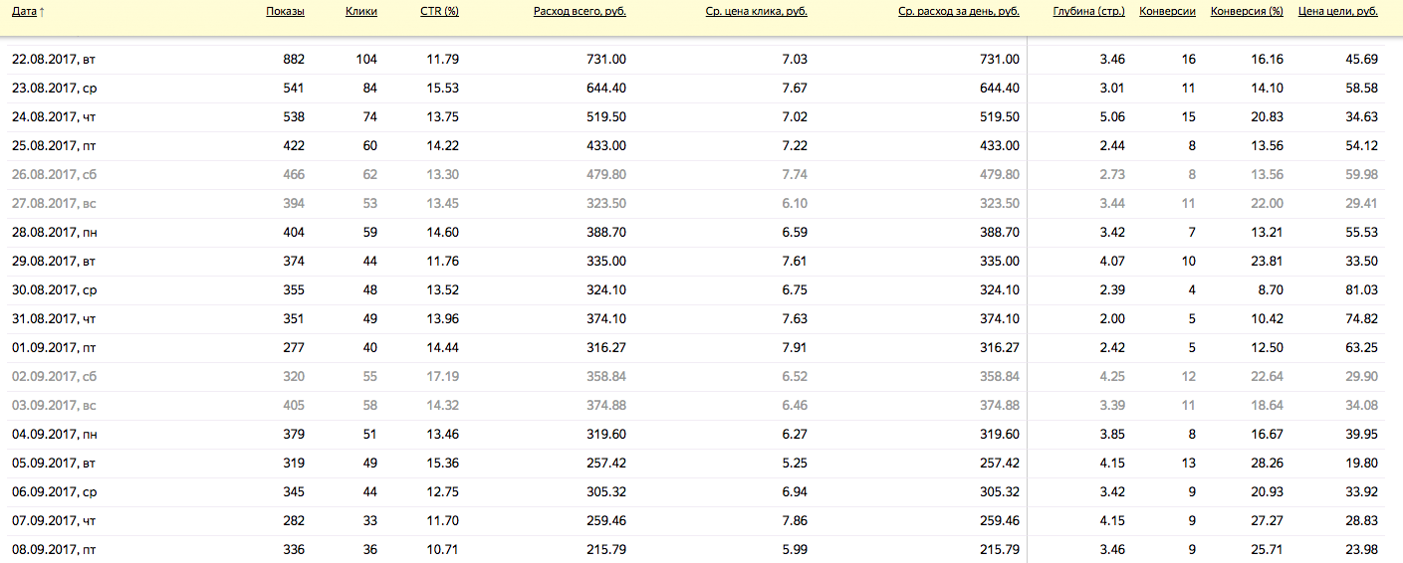
Task: Click the sort arrow next to Дата
Action: tap(42, 12)
